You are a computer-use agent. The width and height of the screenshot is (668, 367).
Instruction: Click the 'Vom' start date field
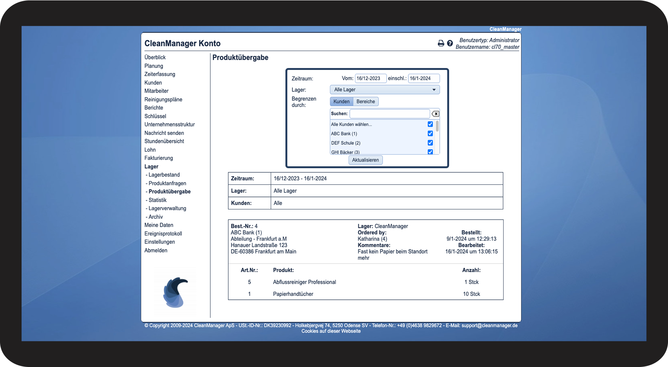click(x=370, y=79)
